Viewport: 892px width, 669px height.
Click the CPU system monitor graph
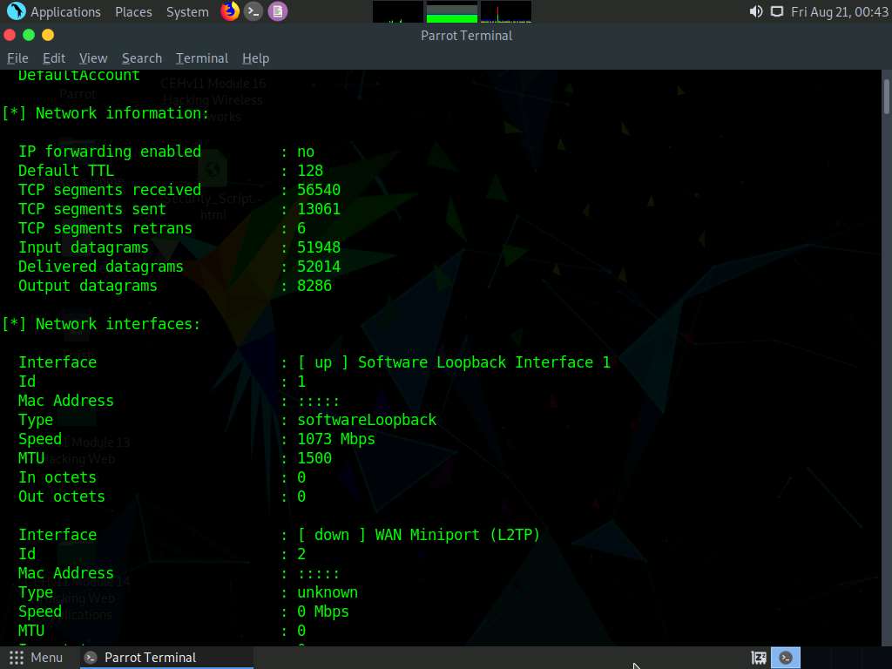397,12
